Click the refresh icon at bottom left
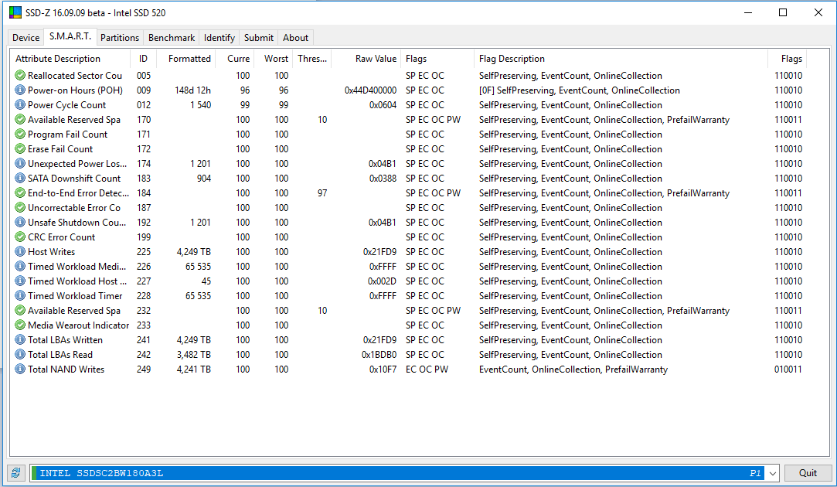 (16, 473)
